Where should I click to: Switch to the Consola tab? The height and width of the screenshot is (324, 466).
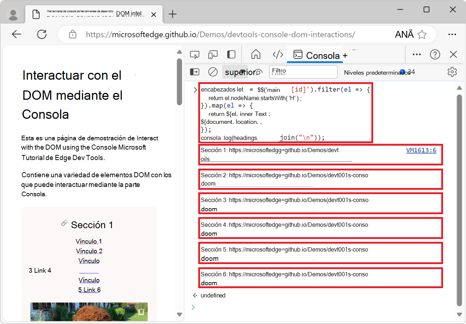coord(315,55)
